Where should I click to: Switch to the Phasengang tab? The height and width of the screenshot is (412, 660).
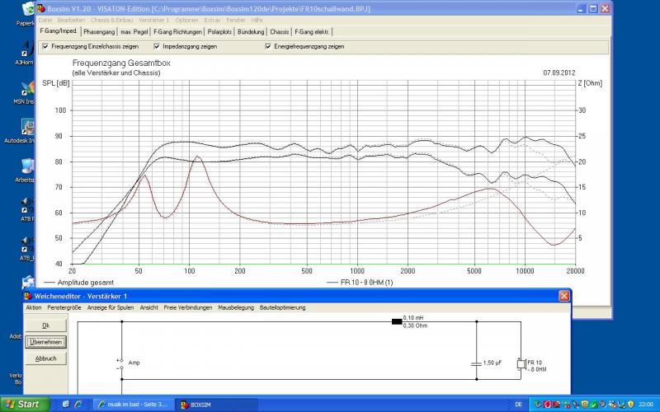(x=99, y=31)
